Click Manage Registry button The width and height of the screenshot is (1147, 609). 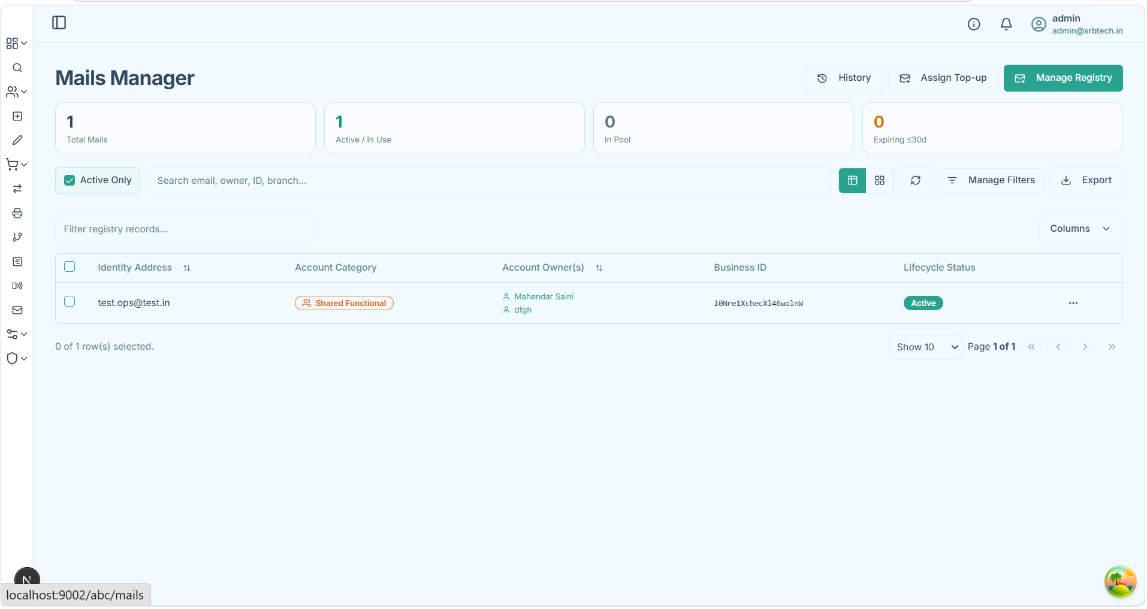(x=1063, y=78)
